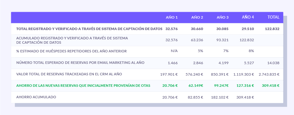Select the N/A cell under AÑO 1
The height and width of the screenshot is (115, 294).
tap(174, 51)
